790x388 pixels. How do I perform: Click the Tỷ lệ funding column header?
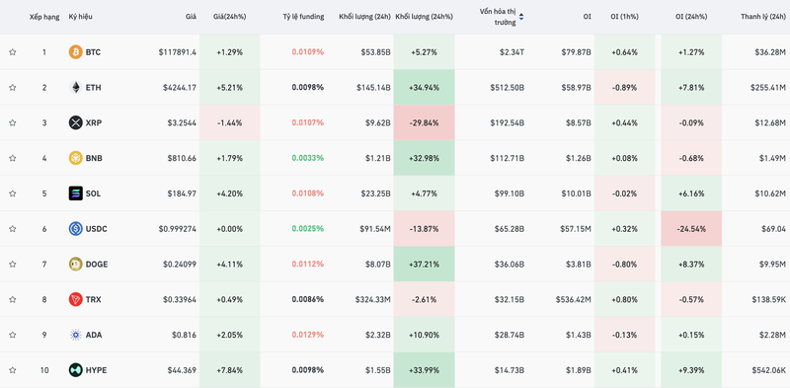[x=303, y=17]
